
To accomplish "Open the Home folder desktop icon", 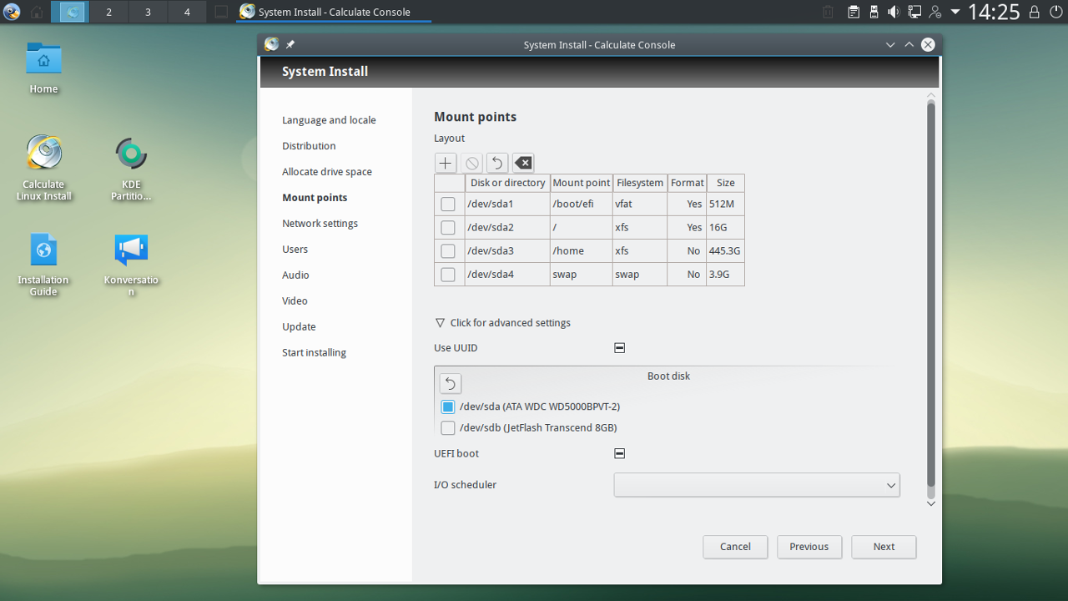I will point(43,67).
